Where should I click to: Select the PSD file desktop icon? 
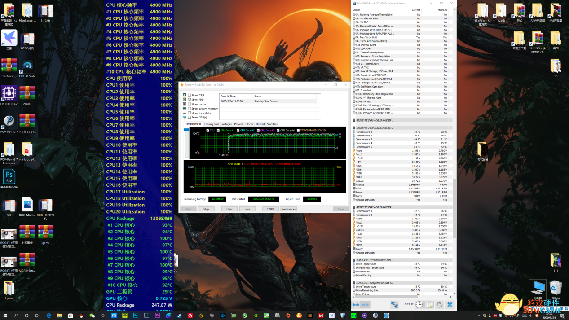(x=9, y=179)
